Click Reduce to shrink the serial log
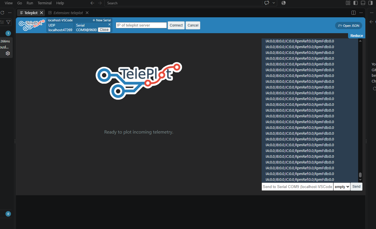 click(357, 36)
